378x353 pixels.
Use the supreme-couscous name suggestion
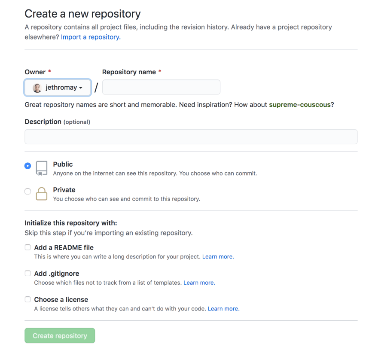(x=300, y=105)
